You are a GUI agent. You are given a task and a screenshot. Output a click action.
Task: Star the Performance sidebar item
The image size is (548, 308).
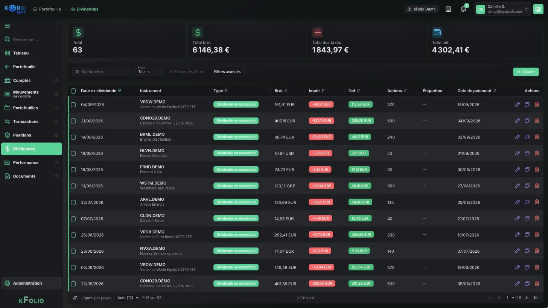56,162
